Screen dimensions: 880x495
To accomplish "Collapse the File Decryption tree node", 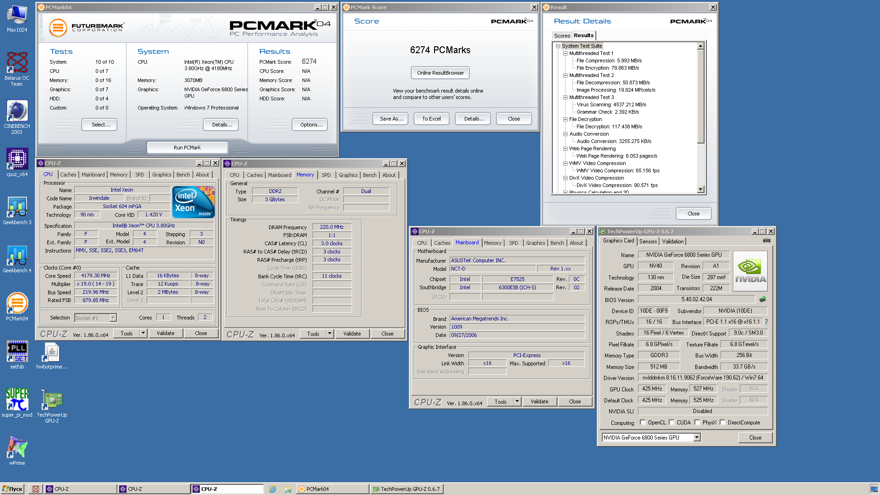I will [x=565, y=119].
